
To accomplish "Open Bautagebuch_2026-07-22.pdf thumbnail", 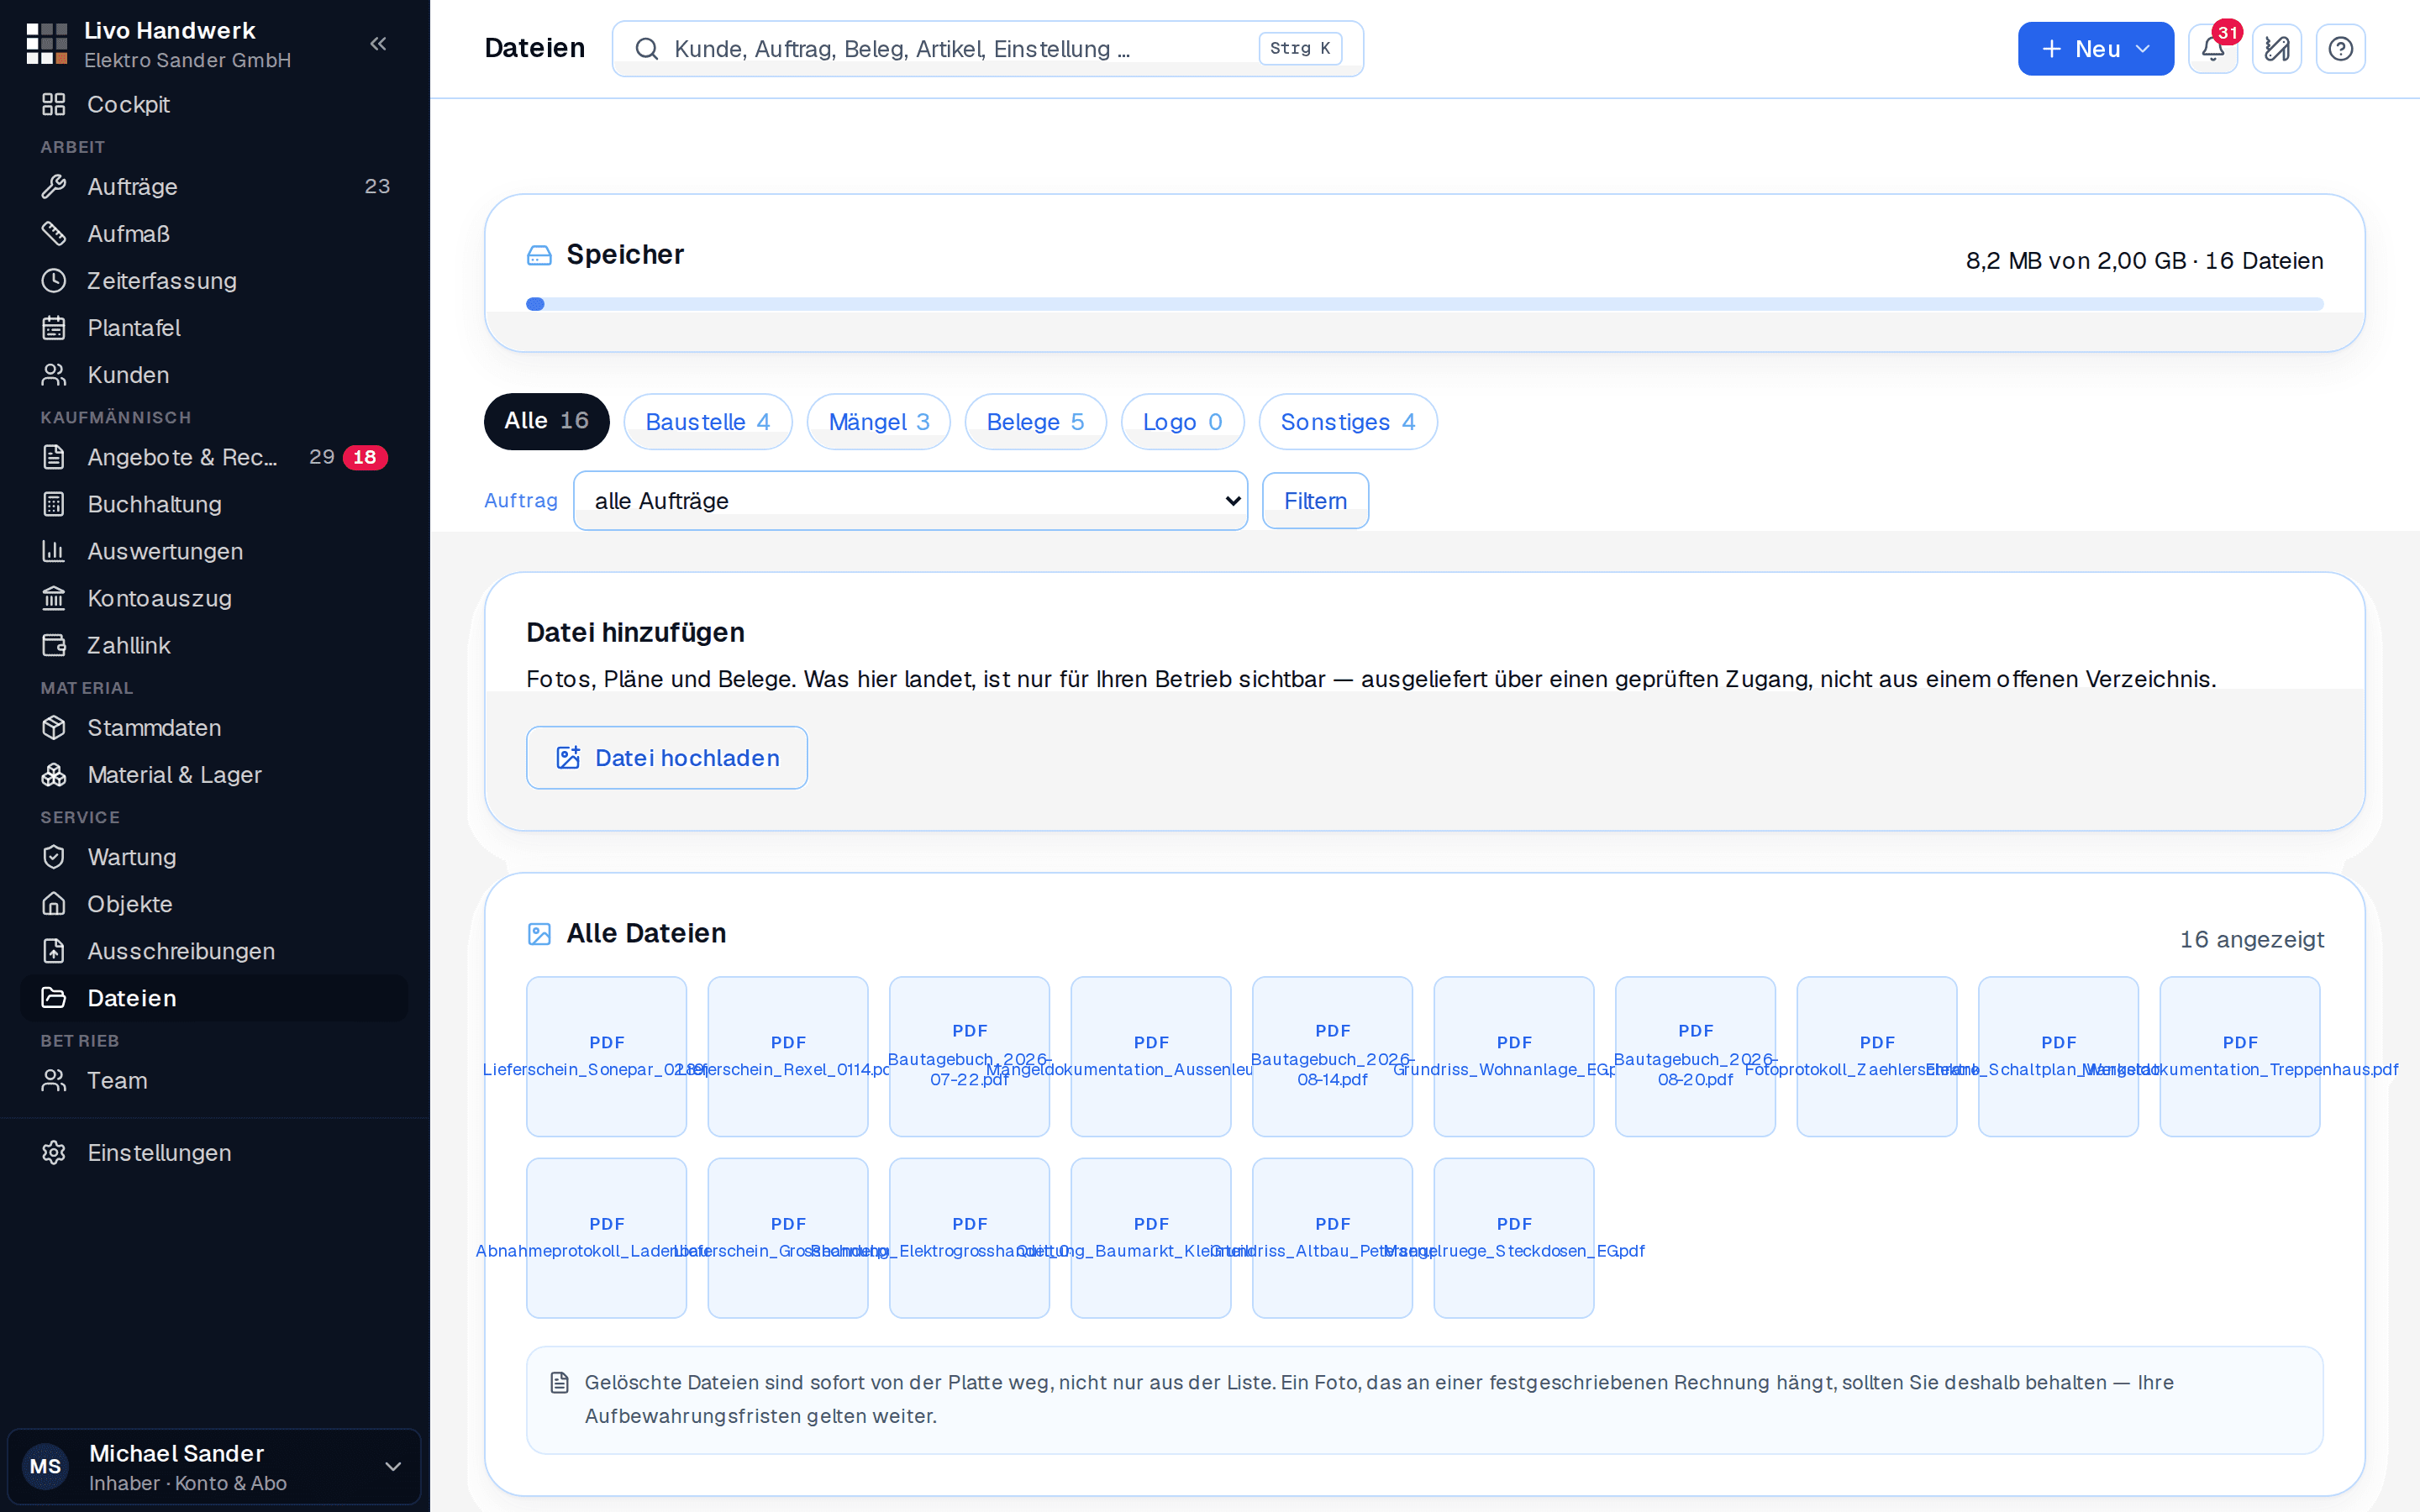I will tap(969, 1056).
